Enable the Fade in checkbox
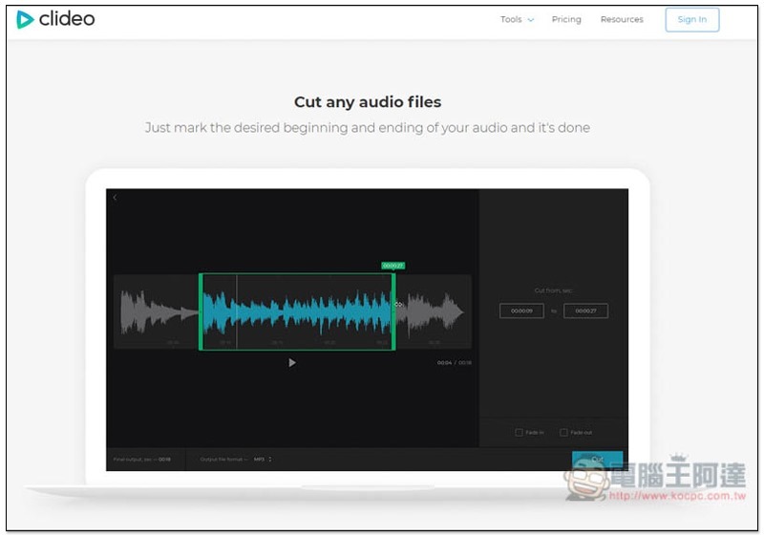Image resolution: width=764 pixels, height=537 pixels. (519, 432)
